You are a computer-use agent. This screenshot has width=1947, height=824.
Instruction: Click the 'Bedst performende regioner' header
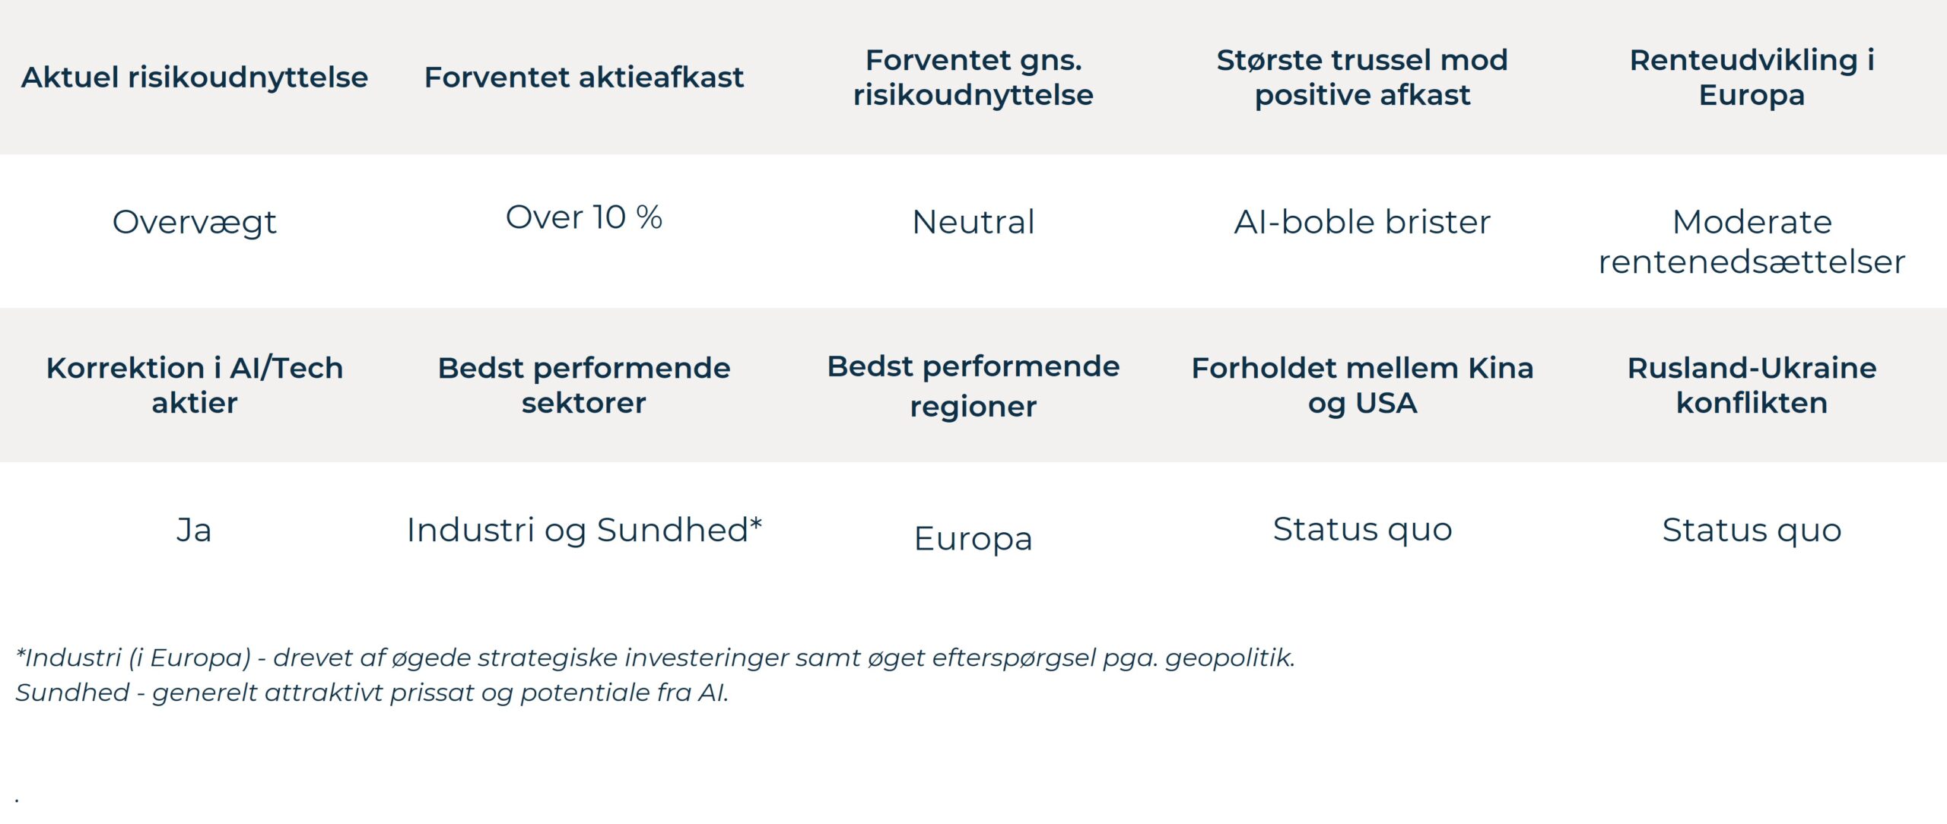973,386
